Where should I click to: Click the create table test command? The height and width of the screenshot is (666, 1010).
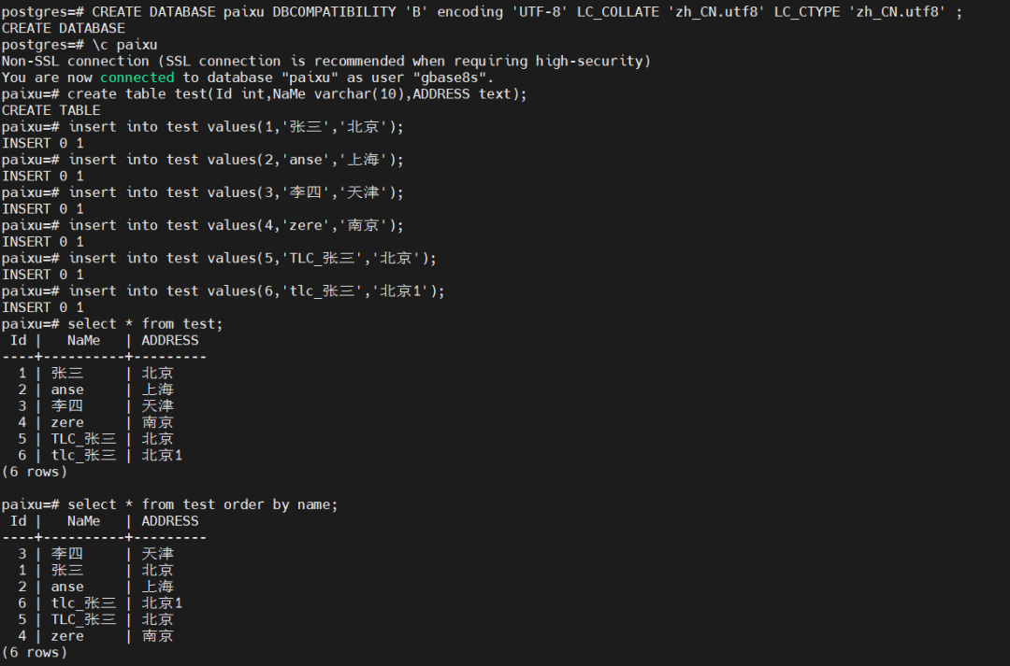tap(297, 94)
